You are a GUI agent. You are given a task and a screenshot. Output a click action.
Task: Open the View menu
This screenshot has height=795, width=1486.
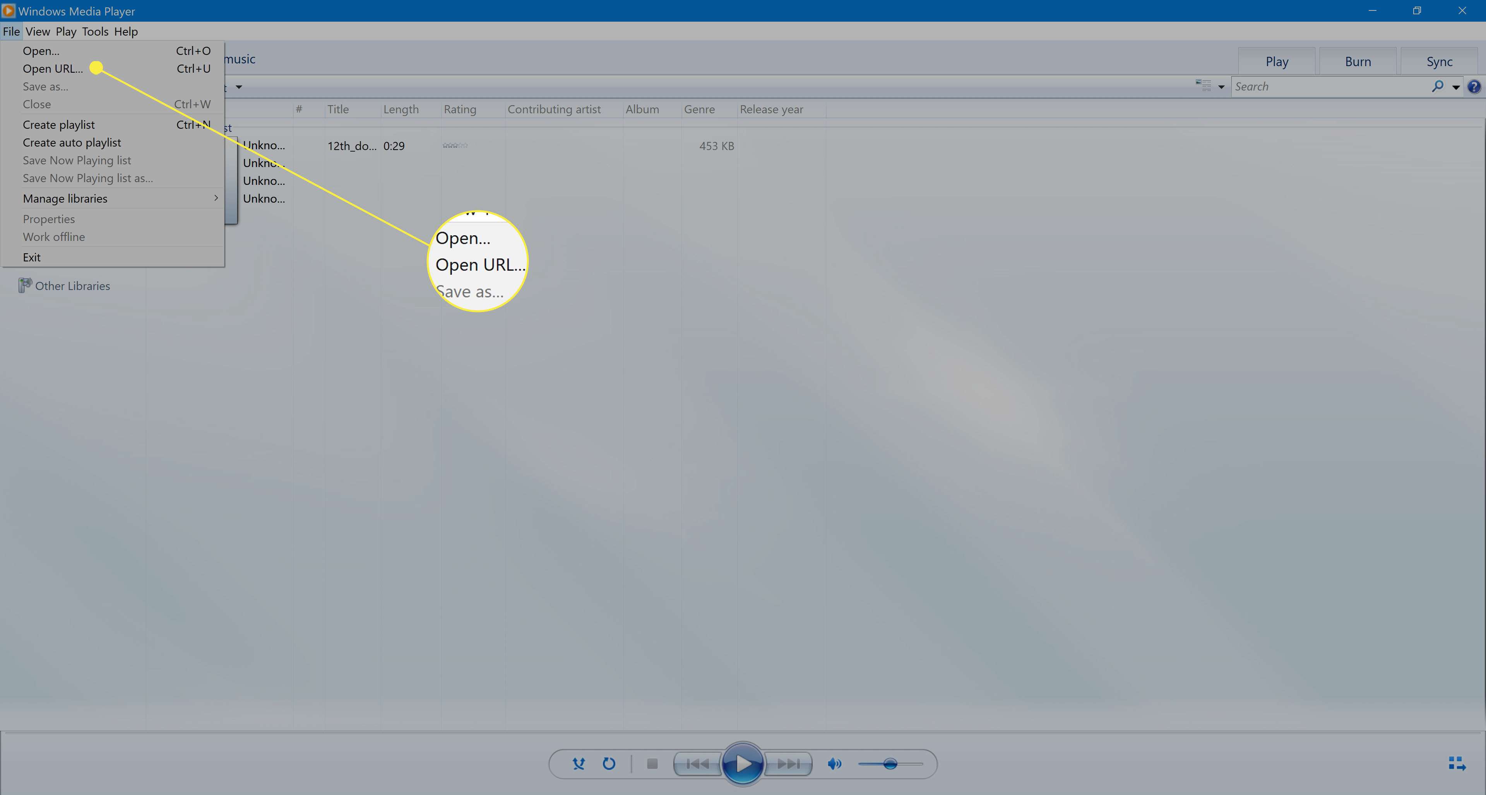38,32
